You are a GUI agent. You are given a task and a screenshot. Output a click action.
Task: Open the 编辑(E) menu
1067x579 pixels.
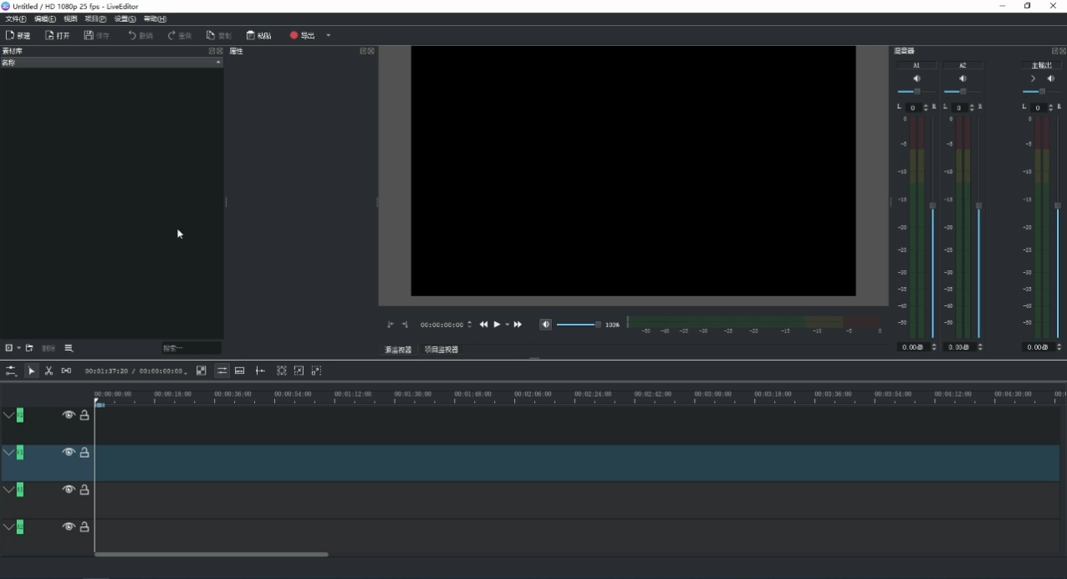(45, 18)
